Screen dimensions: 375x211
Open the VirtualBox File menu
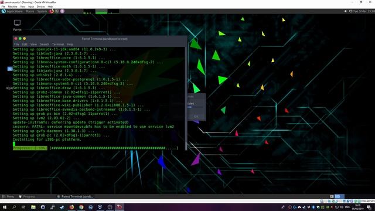(3, 6)
